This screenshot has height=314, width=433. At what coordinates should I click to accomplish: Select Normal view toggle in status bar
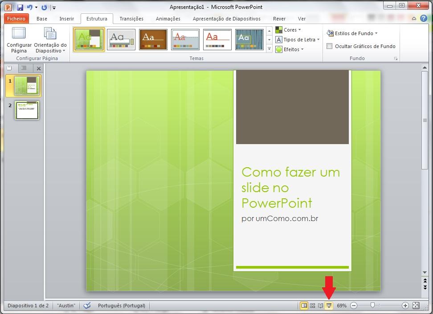point(304,306)
